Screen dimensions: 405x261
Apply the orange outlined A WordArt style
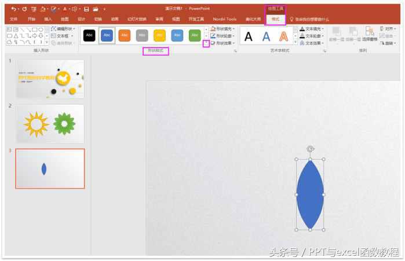coord(283,36)
